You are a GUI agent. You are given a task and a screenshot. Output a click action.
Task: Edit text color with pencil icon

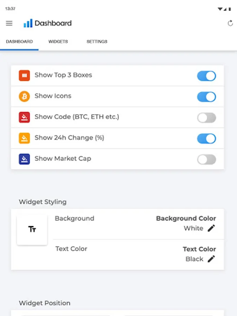point(211,259)
